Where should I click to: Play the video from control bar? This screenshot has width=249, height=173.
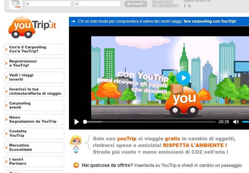(x=76, y=122)
